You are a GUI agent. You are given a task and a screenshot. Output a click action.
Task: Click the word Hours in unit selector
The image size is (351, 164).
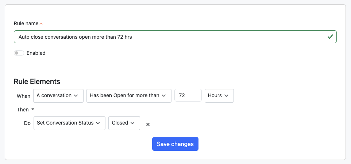215,96
